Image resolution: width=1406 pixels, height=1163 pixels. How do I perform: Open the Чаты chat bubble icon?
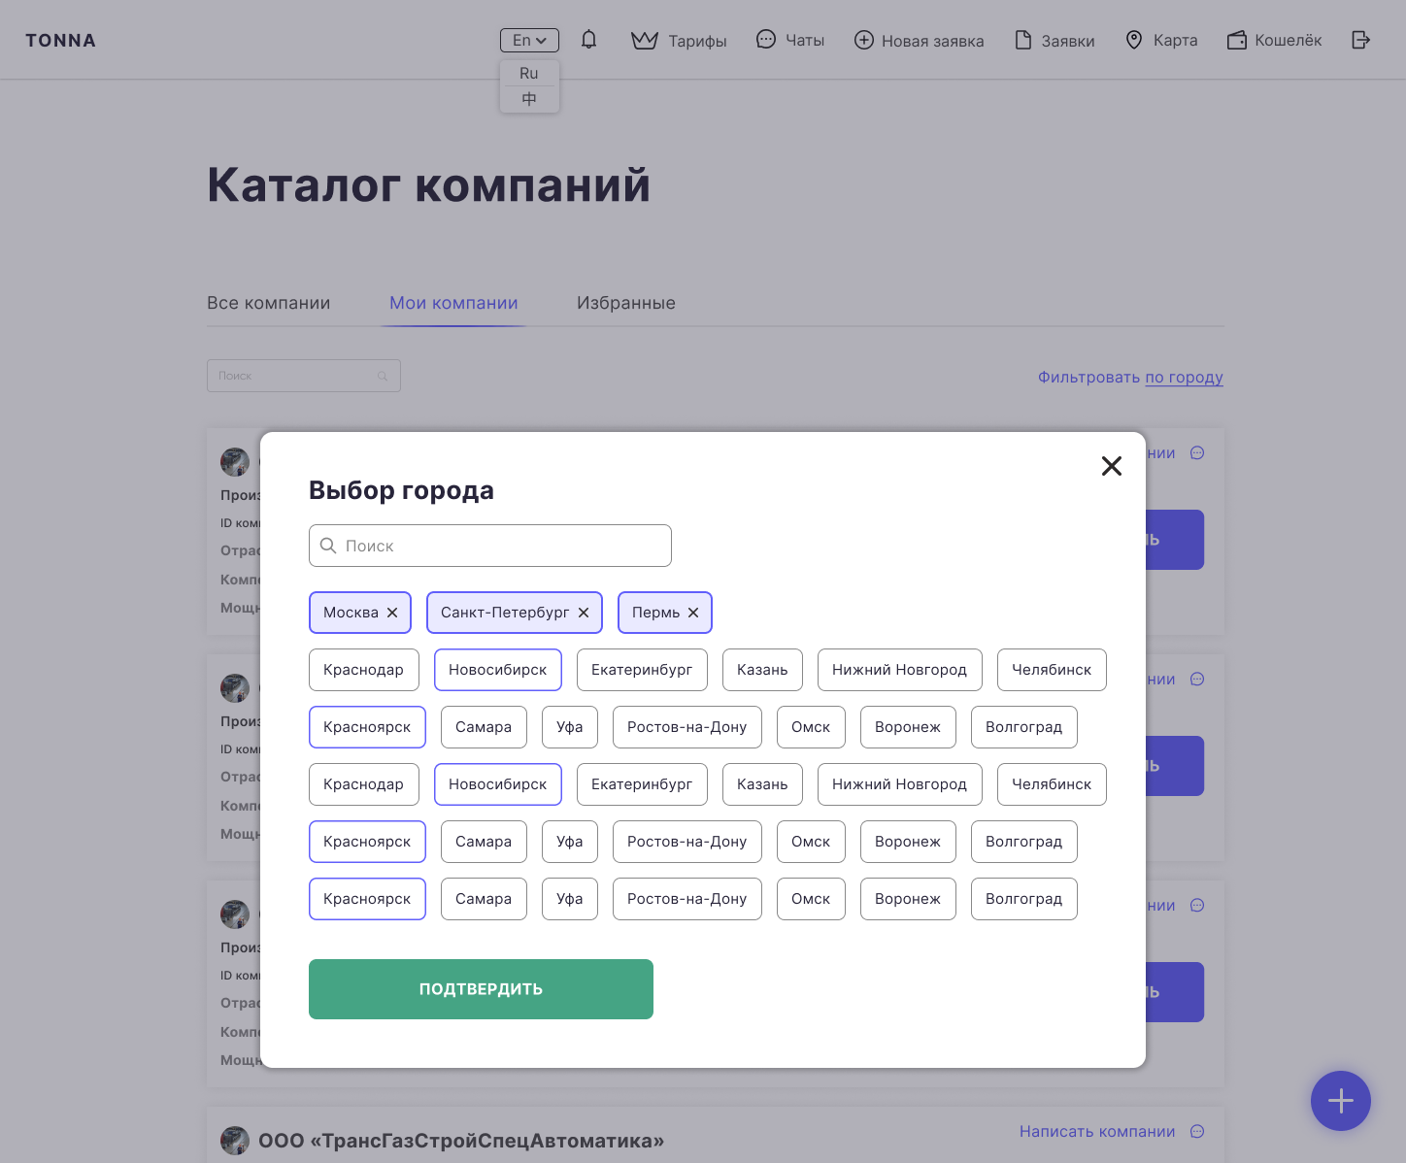point(766,40)
